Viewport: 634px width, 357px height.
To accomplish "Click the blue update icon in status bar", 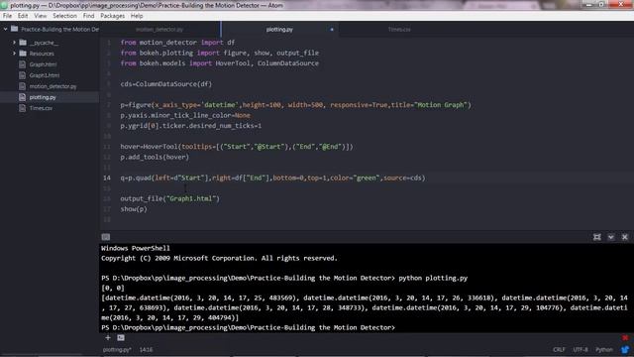I will click(x=625, y=349).
